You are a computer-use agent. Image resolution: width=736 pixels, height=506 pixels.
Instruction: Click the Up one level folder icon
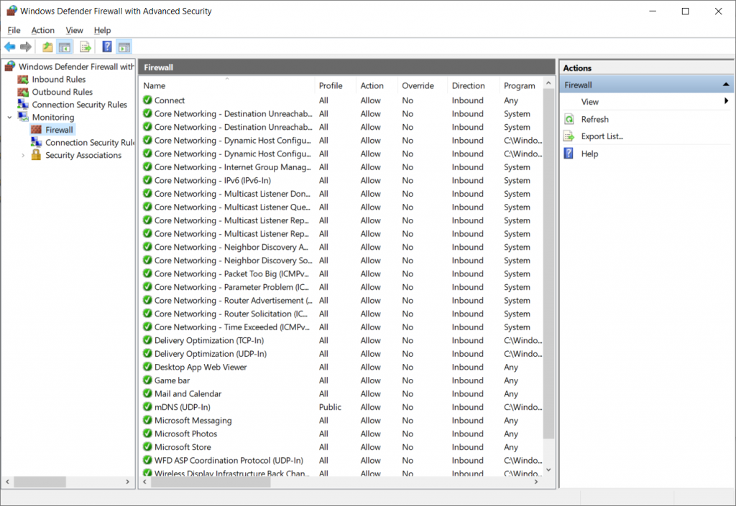pos(47,47)
